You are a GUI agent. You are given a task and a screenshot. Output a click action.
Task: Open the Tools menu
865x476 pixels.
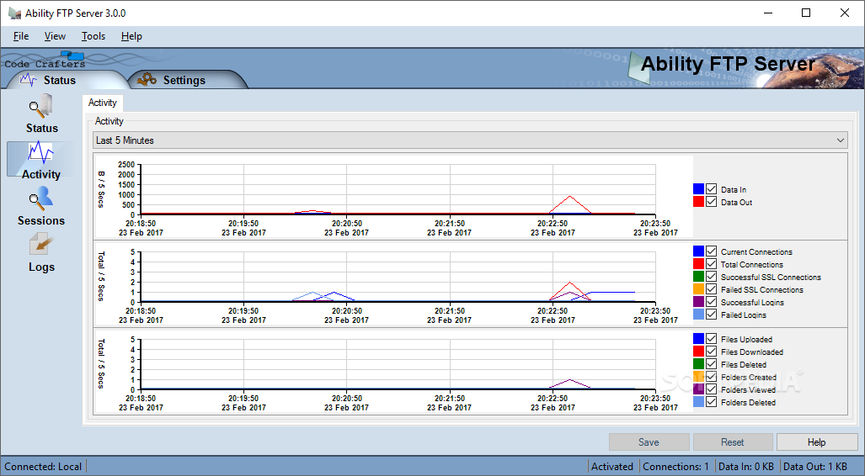coord(93,36)
